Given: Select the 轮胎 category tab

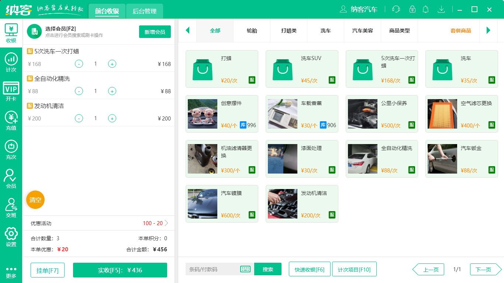Looking at the screenshot, I should click(x=252, y=31).
